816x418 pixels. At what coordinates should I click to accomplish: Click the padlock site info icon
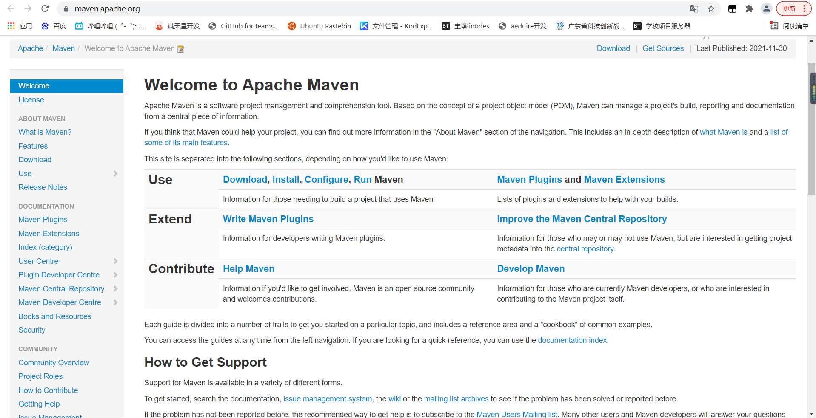(x=66, y=8)
